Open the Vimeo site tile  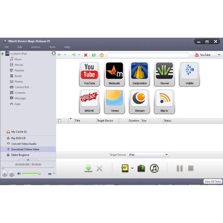coord(114,102)
